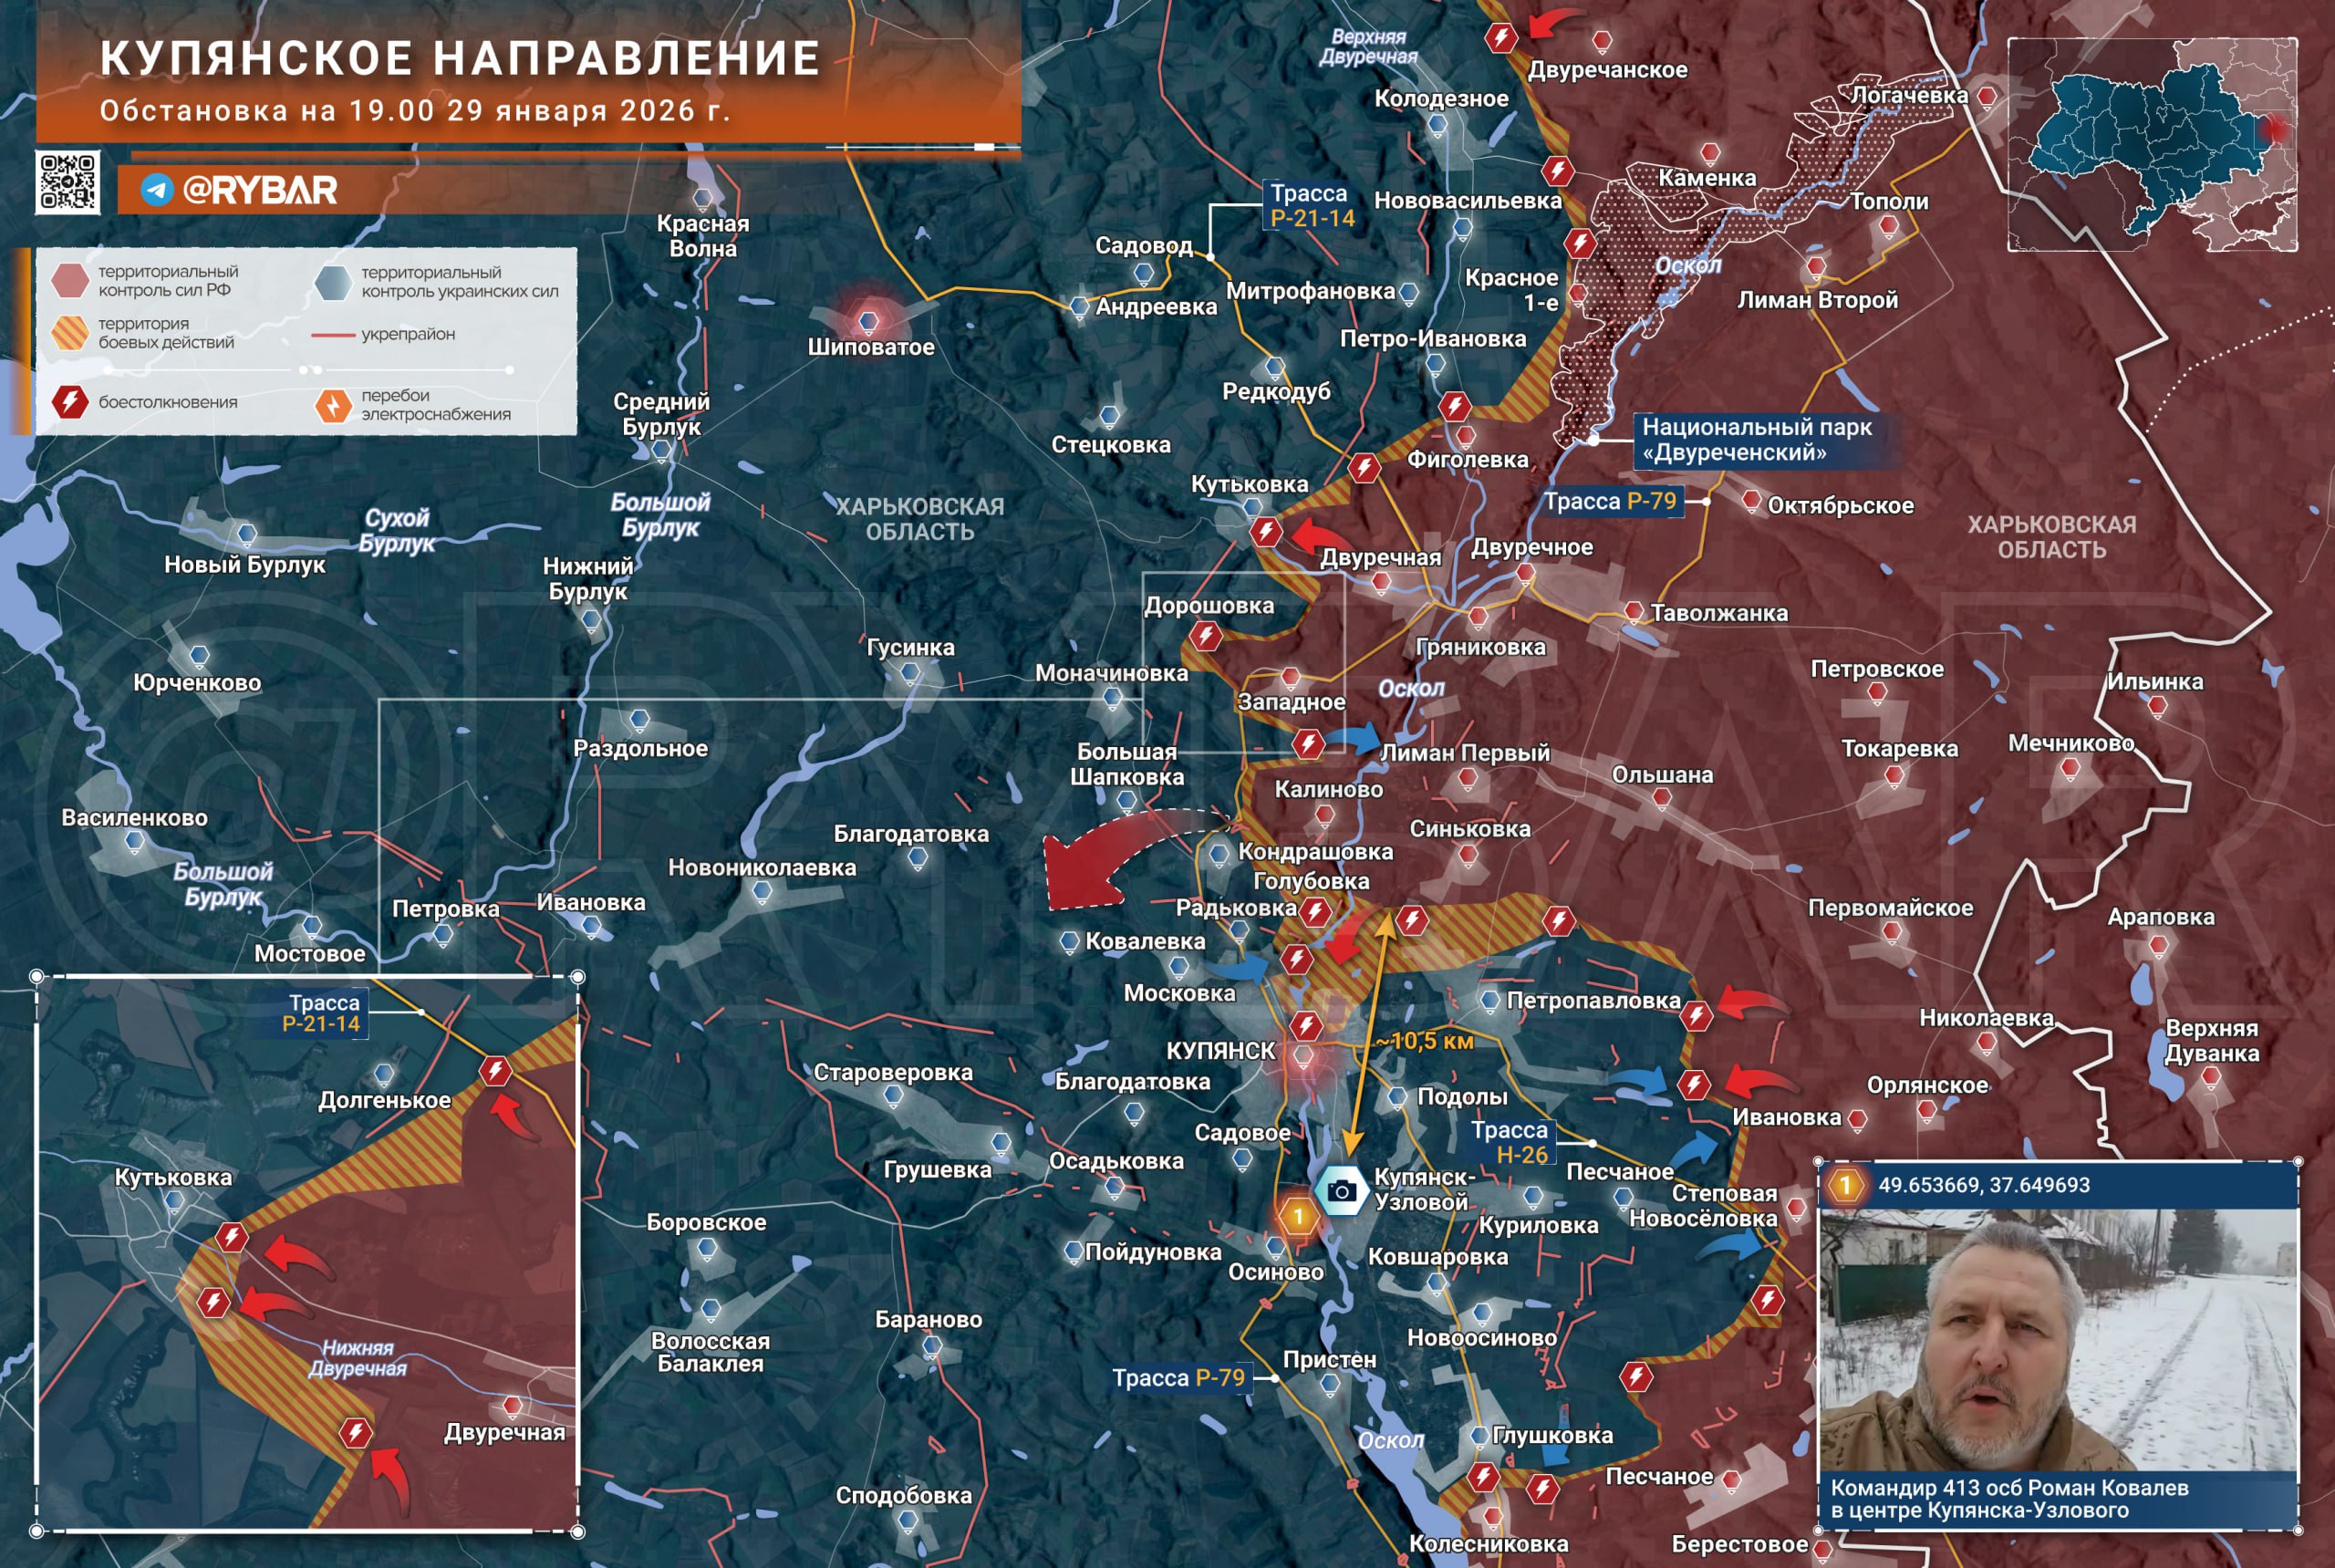Screen dimensions: 2335x1568
Task: Click the striped combat zone legend swatch
Action: (70, 333)
